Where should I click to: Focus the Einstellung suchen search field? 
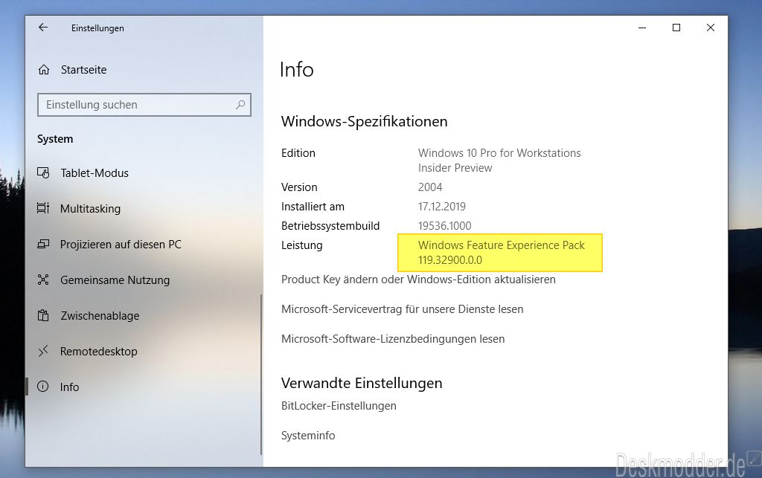[144, 104]
